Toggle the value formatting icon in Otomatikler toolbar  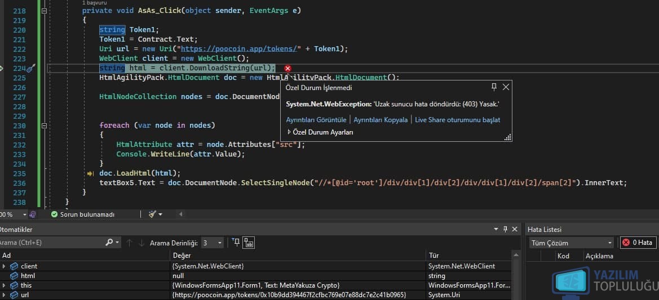(x=250, y=243)
